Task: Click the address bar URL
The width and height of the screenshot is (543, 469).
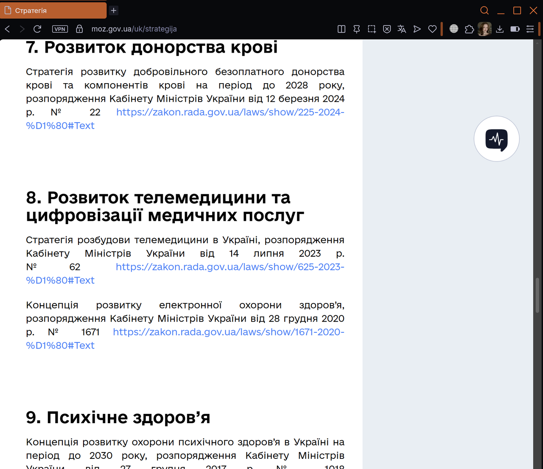Action: (134, 29)
